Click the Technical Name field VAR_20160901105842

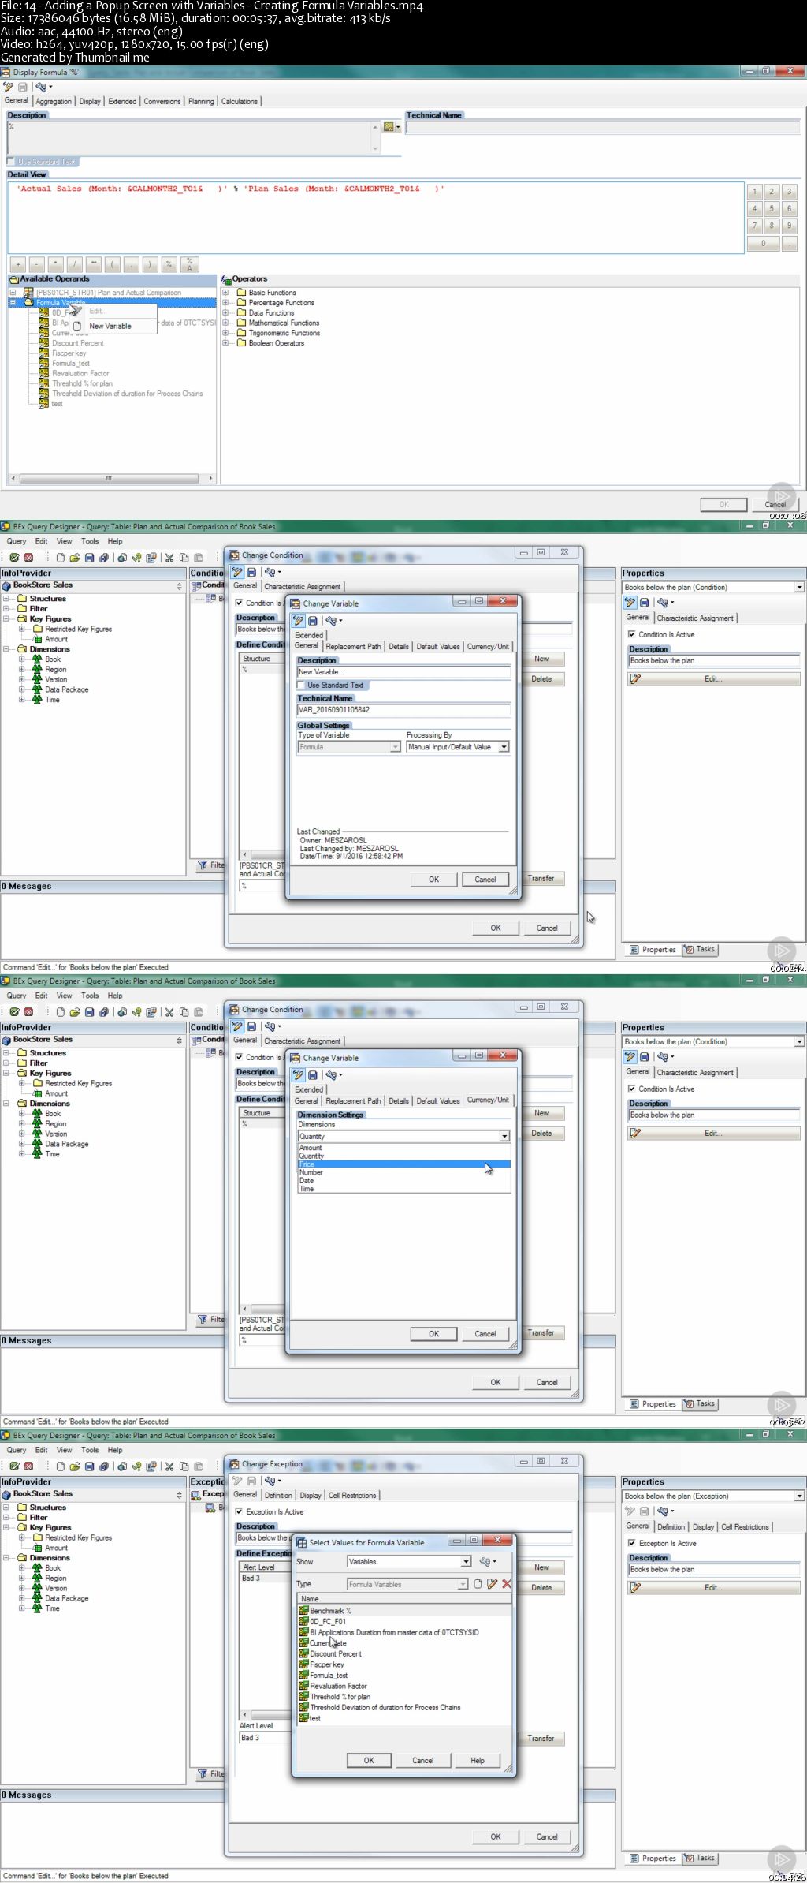pos(403,709)
